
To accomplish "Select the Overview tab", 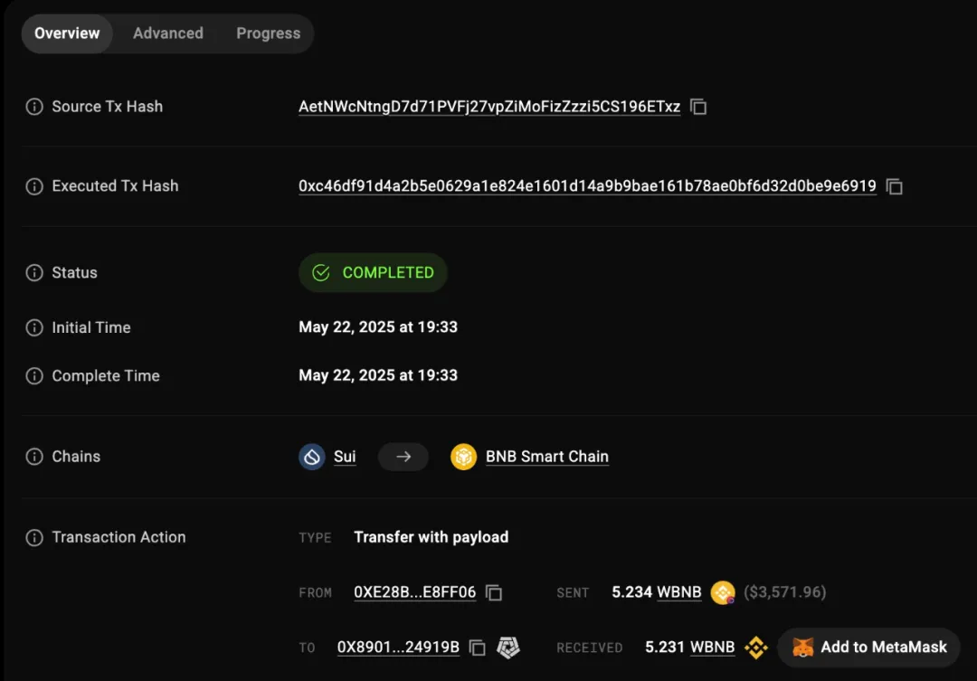I will 67,33.
